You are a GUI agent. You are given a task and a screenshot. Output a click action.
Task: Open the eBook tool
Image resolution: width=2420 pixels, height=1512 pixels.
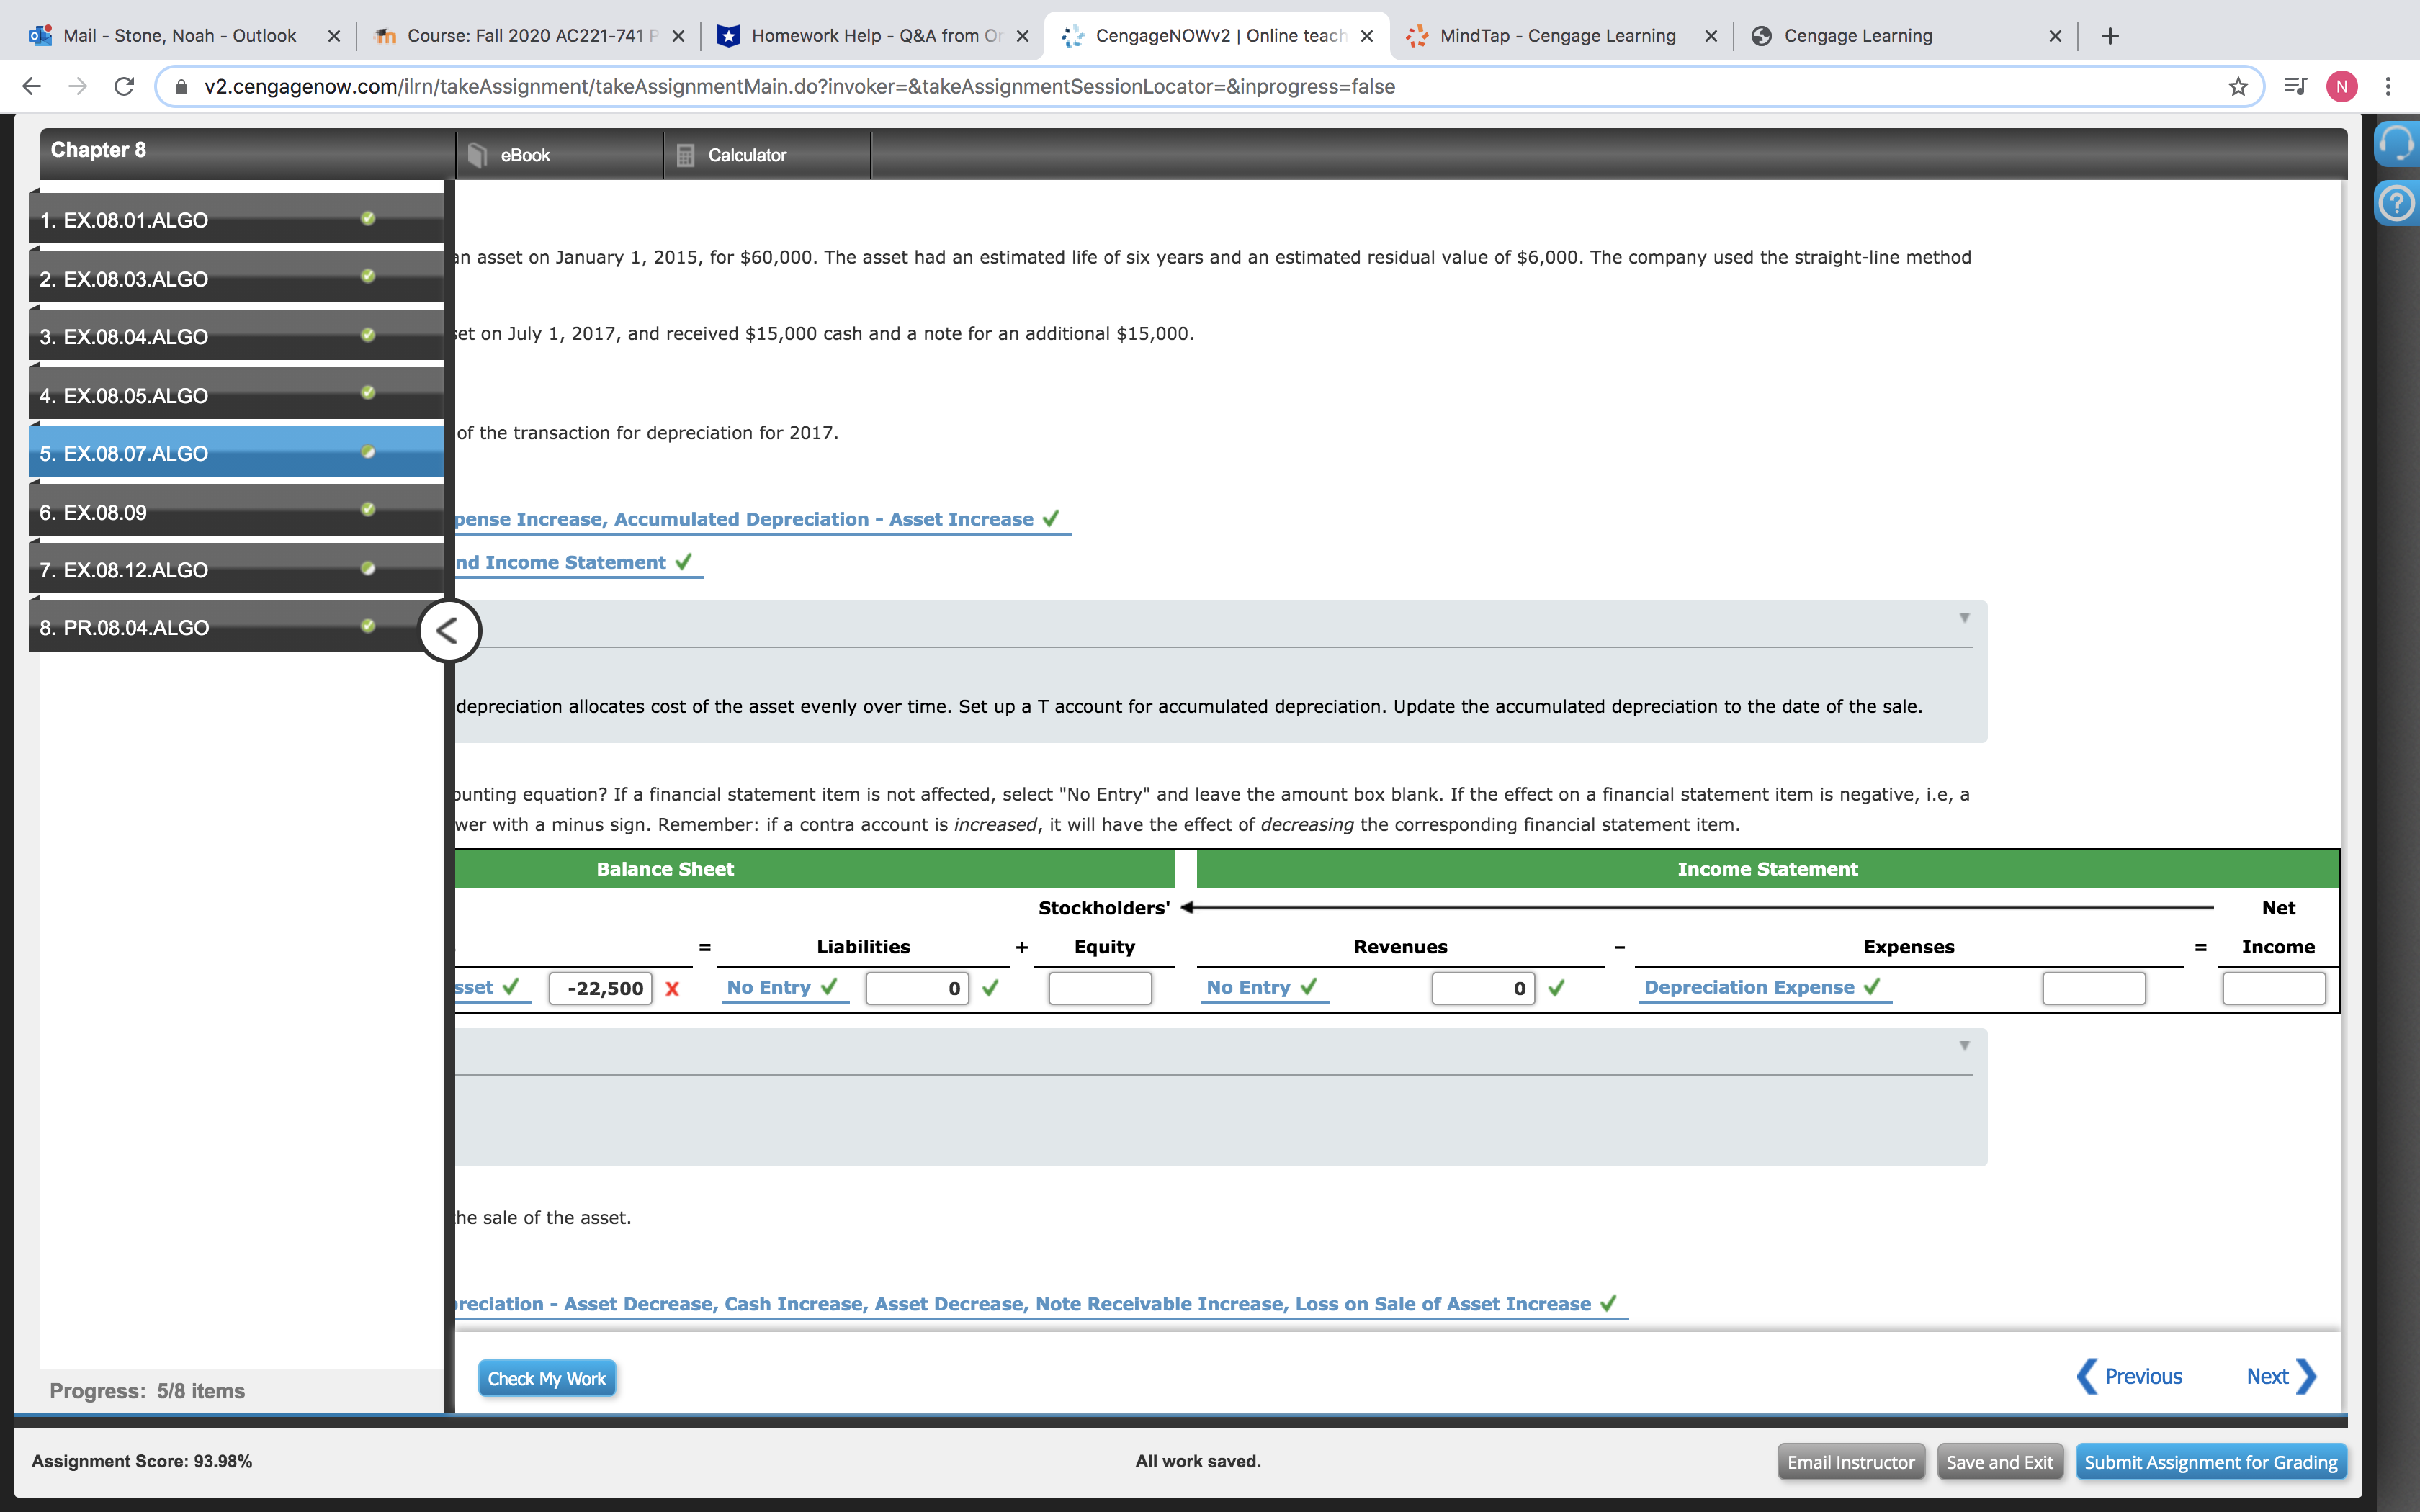pos(524,155)
